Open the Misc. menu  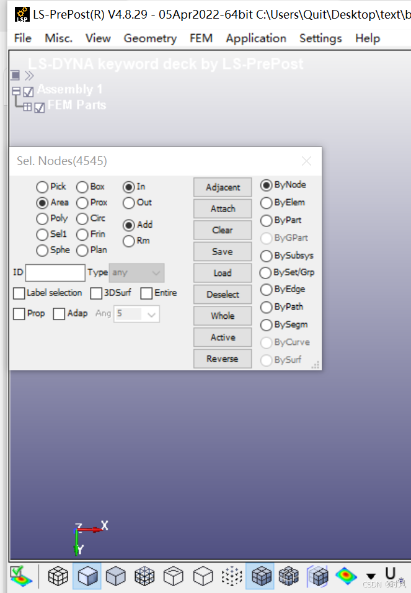click(59, 38)
